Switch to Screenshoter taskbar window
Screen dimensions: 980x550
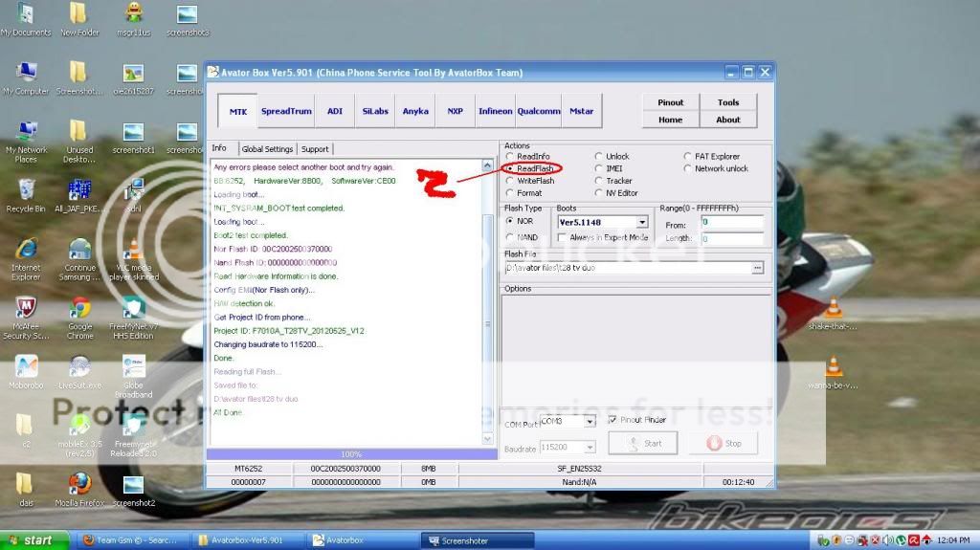[x=478, y=540]
